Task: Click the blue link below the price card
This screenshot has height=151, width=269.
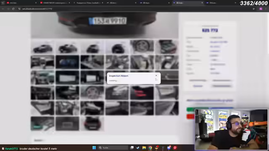Action: 210,100
